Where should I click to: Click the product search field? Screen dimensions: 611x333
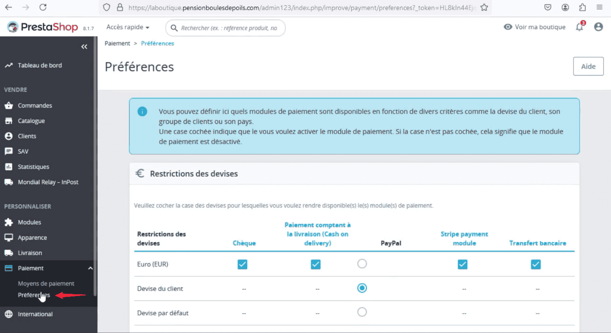[x=225, y=28]
